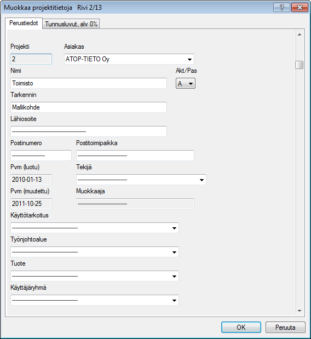Expand the Käyttäjäryhmä dropdown

95,300
